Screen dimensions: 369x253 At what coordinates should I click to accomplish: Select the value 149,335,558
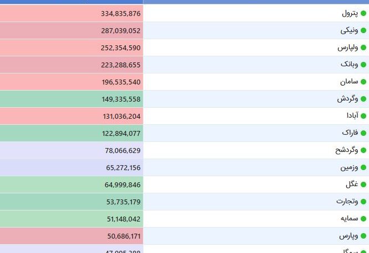pos(121,99)
